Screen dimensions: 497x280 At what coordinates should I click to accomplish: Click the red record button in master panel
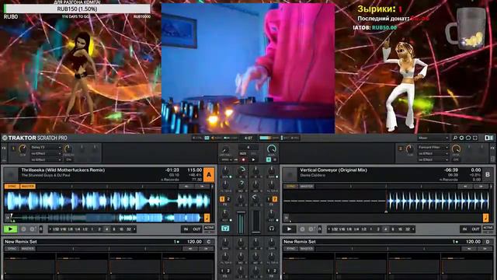tap(243, 159)
